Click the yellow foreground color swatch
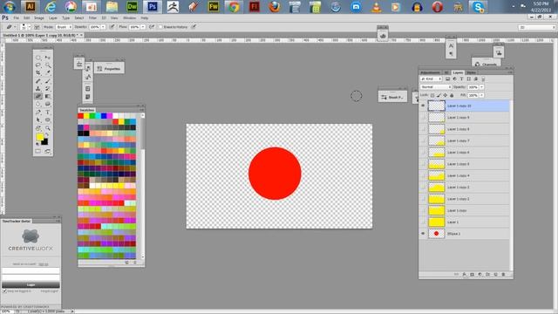 pyautogui.click(x=40, y=137)
